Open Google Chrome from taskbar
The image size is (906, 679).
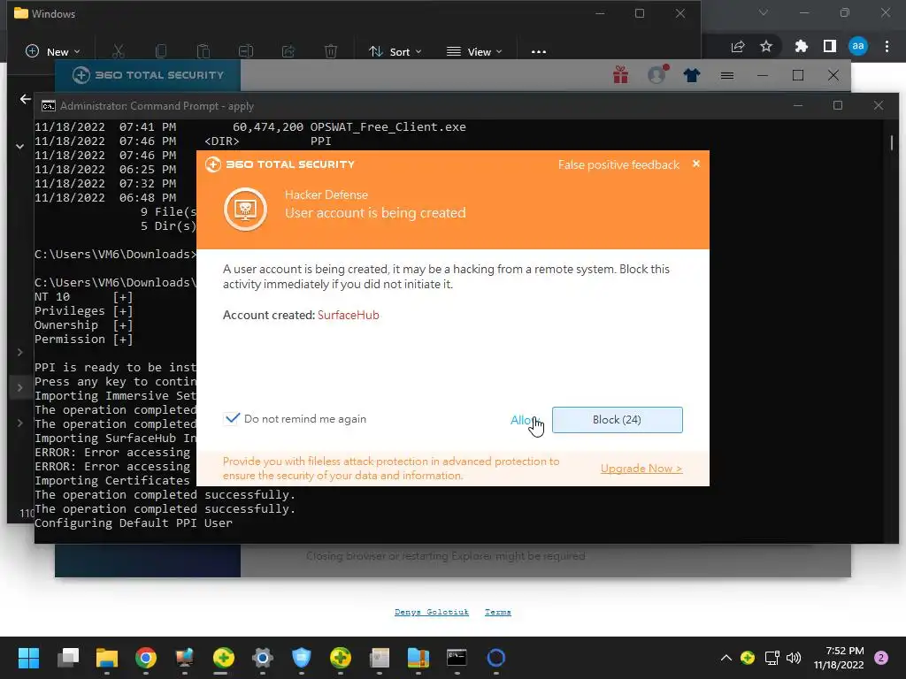point(146,658)
